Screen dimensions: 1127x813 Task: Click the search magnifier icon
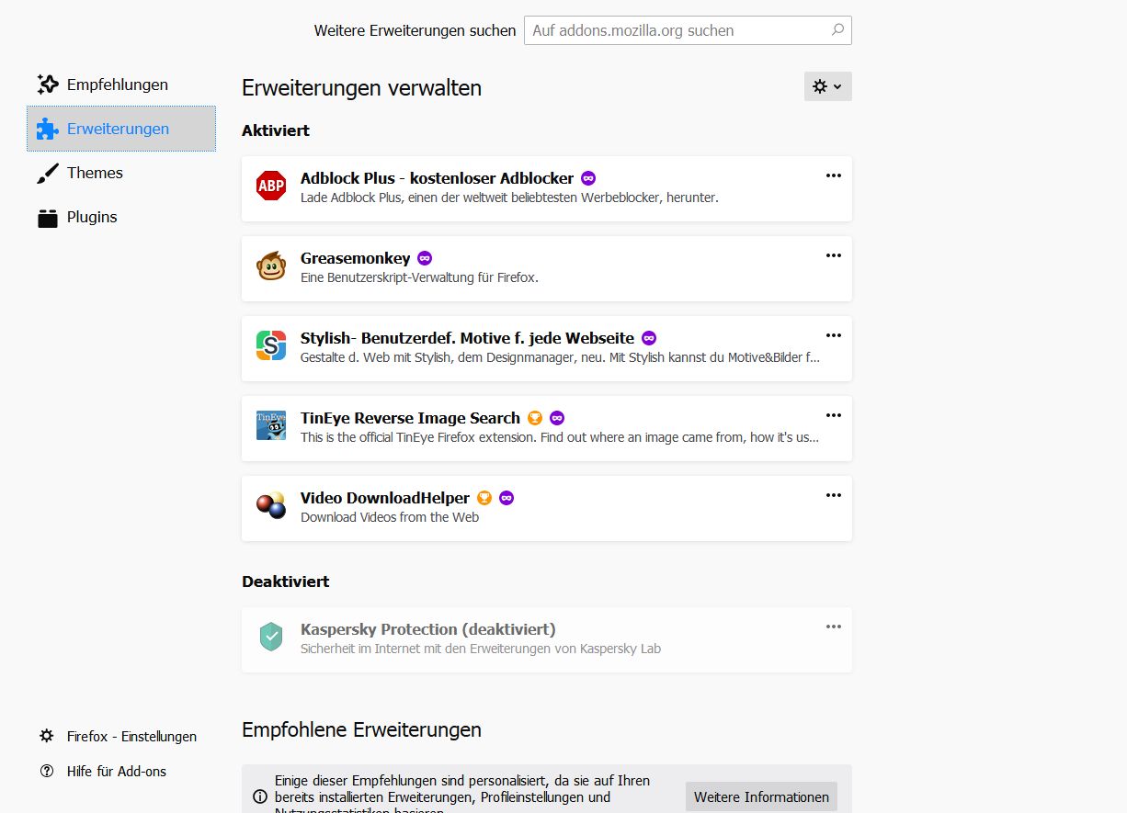tap(837, 30)
